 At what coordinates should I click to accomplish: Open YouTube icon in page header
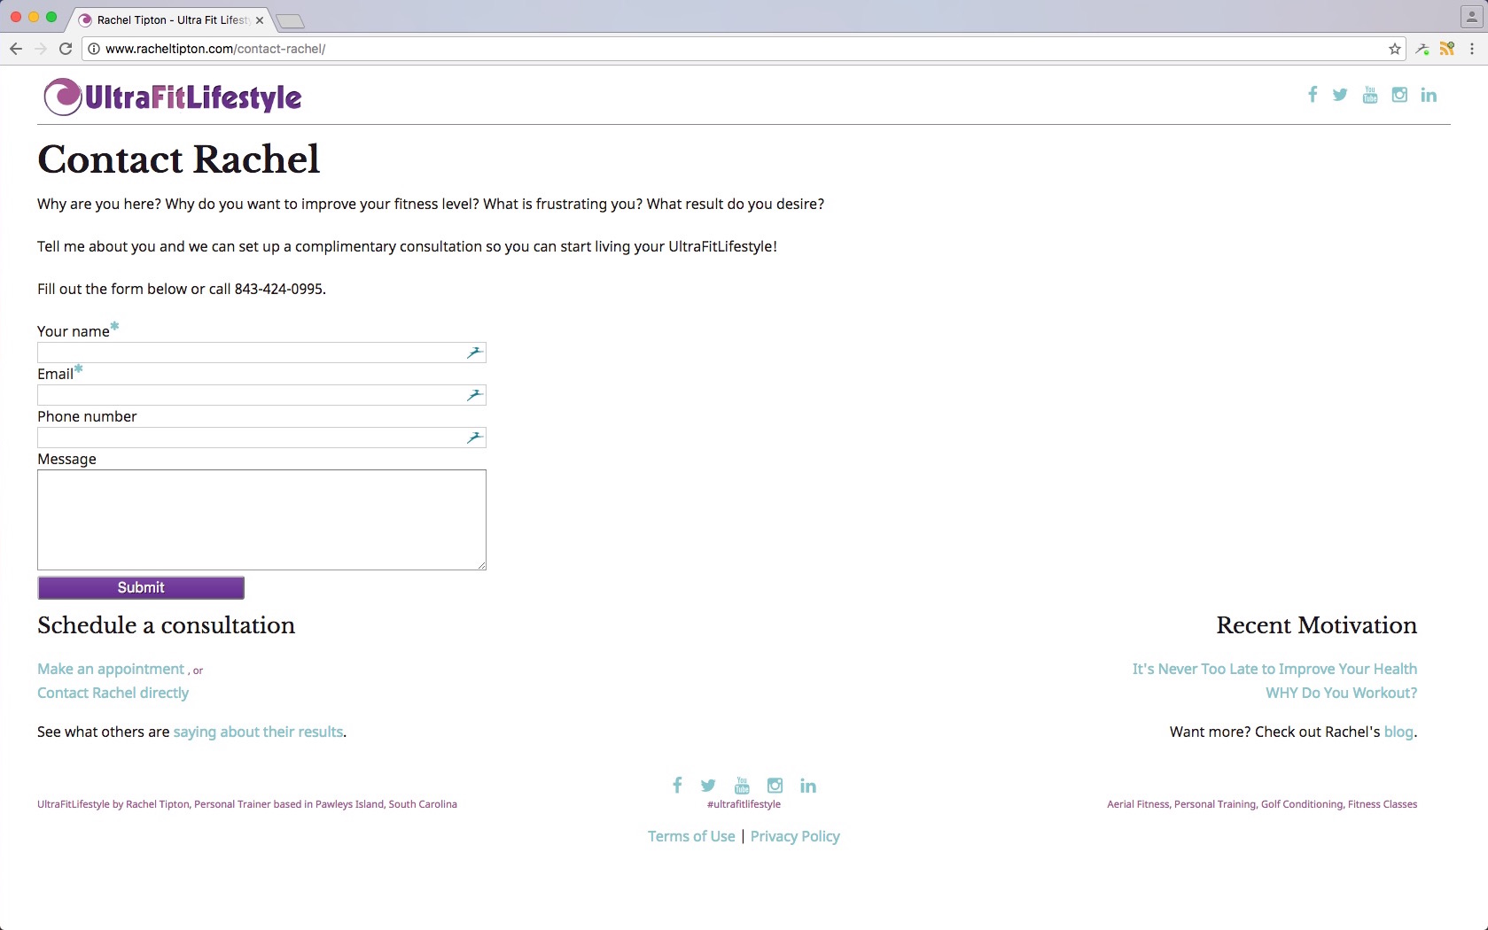click(x=1370, y=95)
